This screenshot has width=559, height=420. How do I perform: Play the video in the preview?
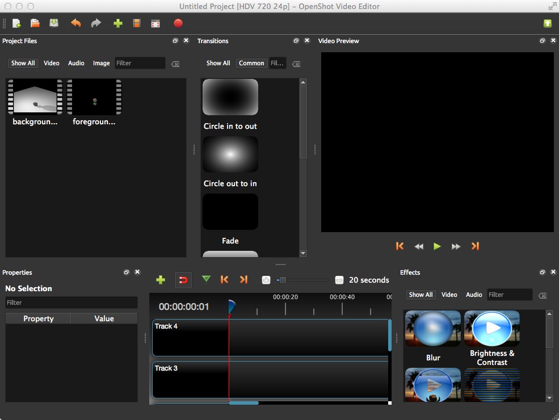[437, 246]
